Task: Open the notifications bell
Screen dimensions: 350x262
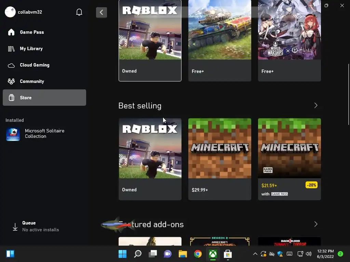Action: click(x=79, y=12)
